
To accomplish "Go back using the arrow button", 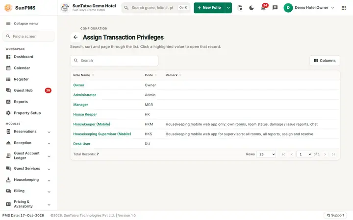I will click(76, 37).
